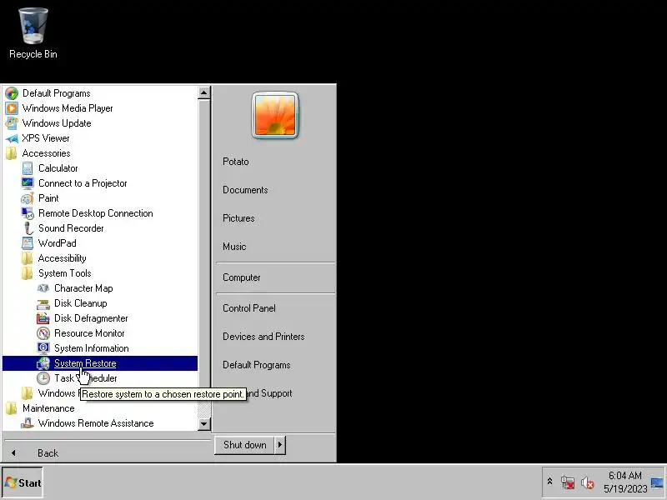Click the Show Desktop monitor icon

[x=657, y=483]
